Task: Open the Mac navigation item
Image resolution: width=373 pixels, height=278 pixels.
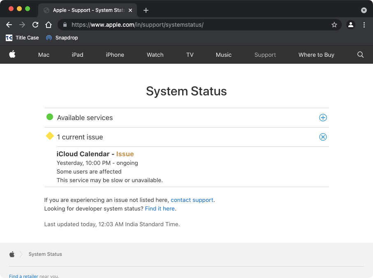Action: [x=44, y=55]
